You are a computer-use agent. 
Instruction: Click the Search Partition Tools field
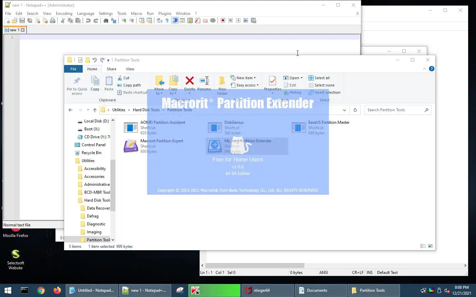[x=398, y=110]
